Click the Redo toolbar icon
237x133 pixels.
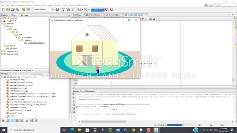point(28,10)
